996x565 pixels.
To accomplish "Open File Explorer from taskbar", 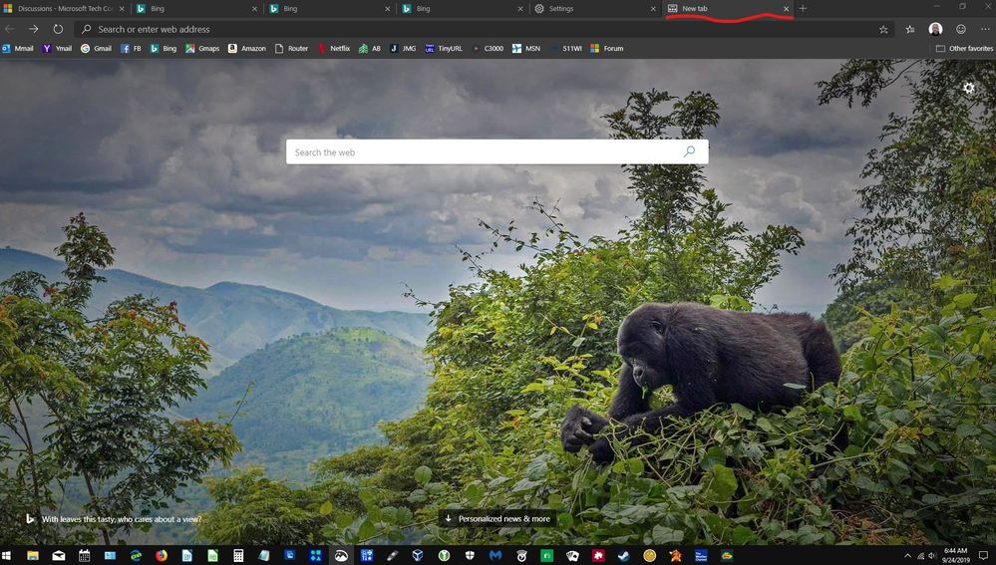I will click(32, 555).
